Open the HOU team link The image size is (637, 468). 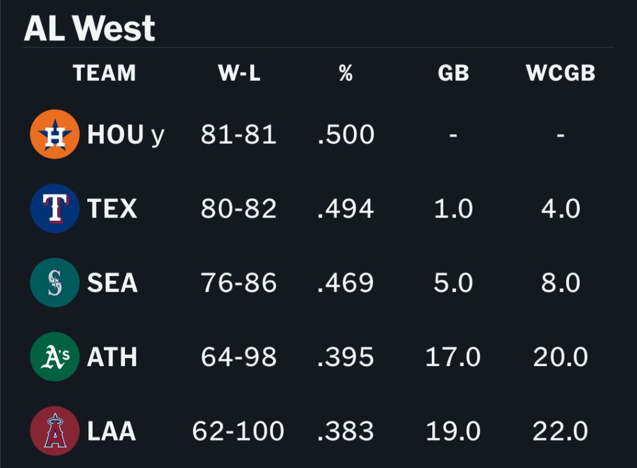pyautogui.click(x=115, y=134)
